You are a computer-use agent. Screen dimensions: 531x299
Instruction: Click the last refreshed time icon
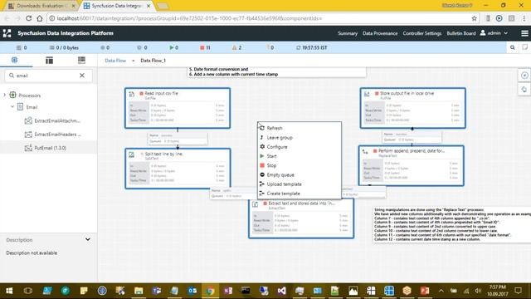coord(299,48)
